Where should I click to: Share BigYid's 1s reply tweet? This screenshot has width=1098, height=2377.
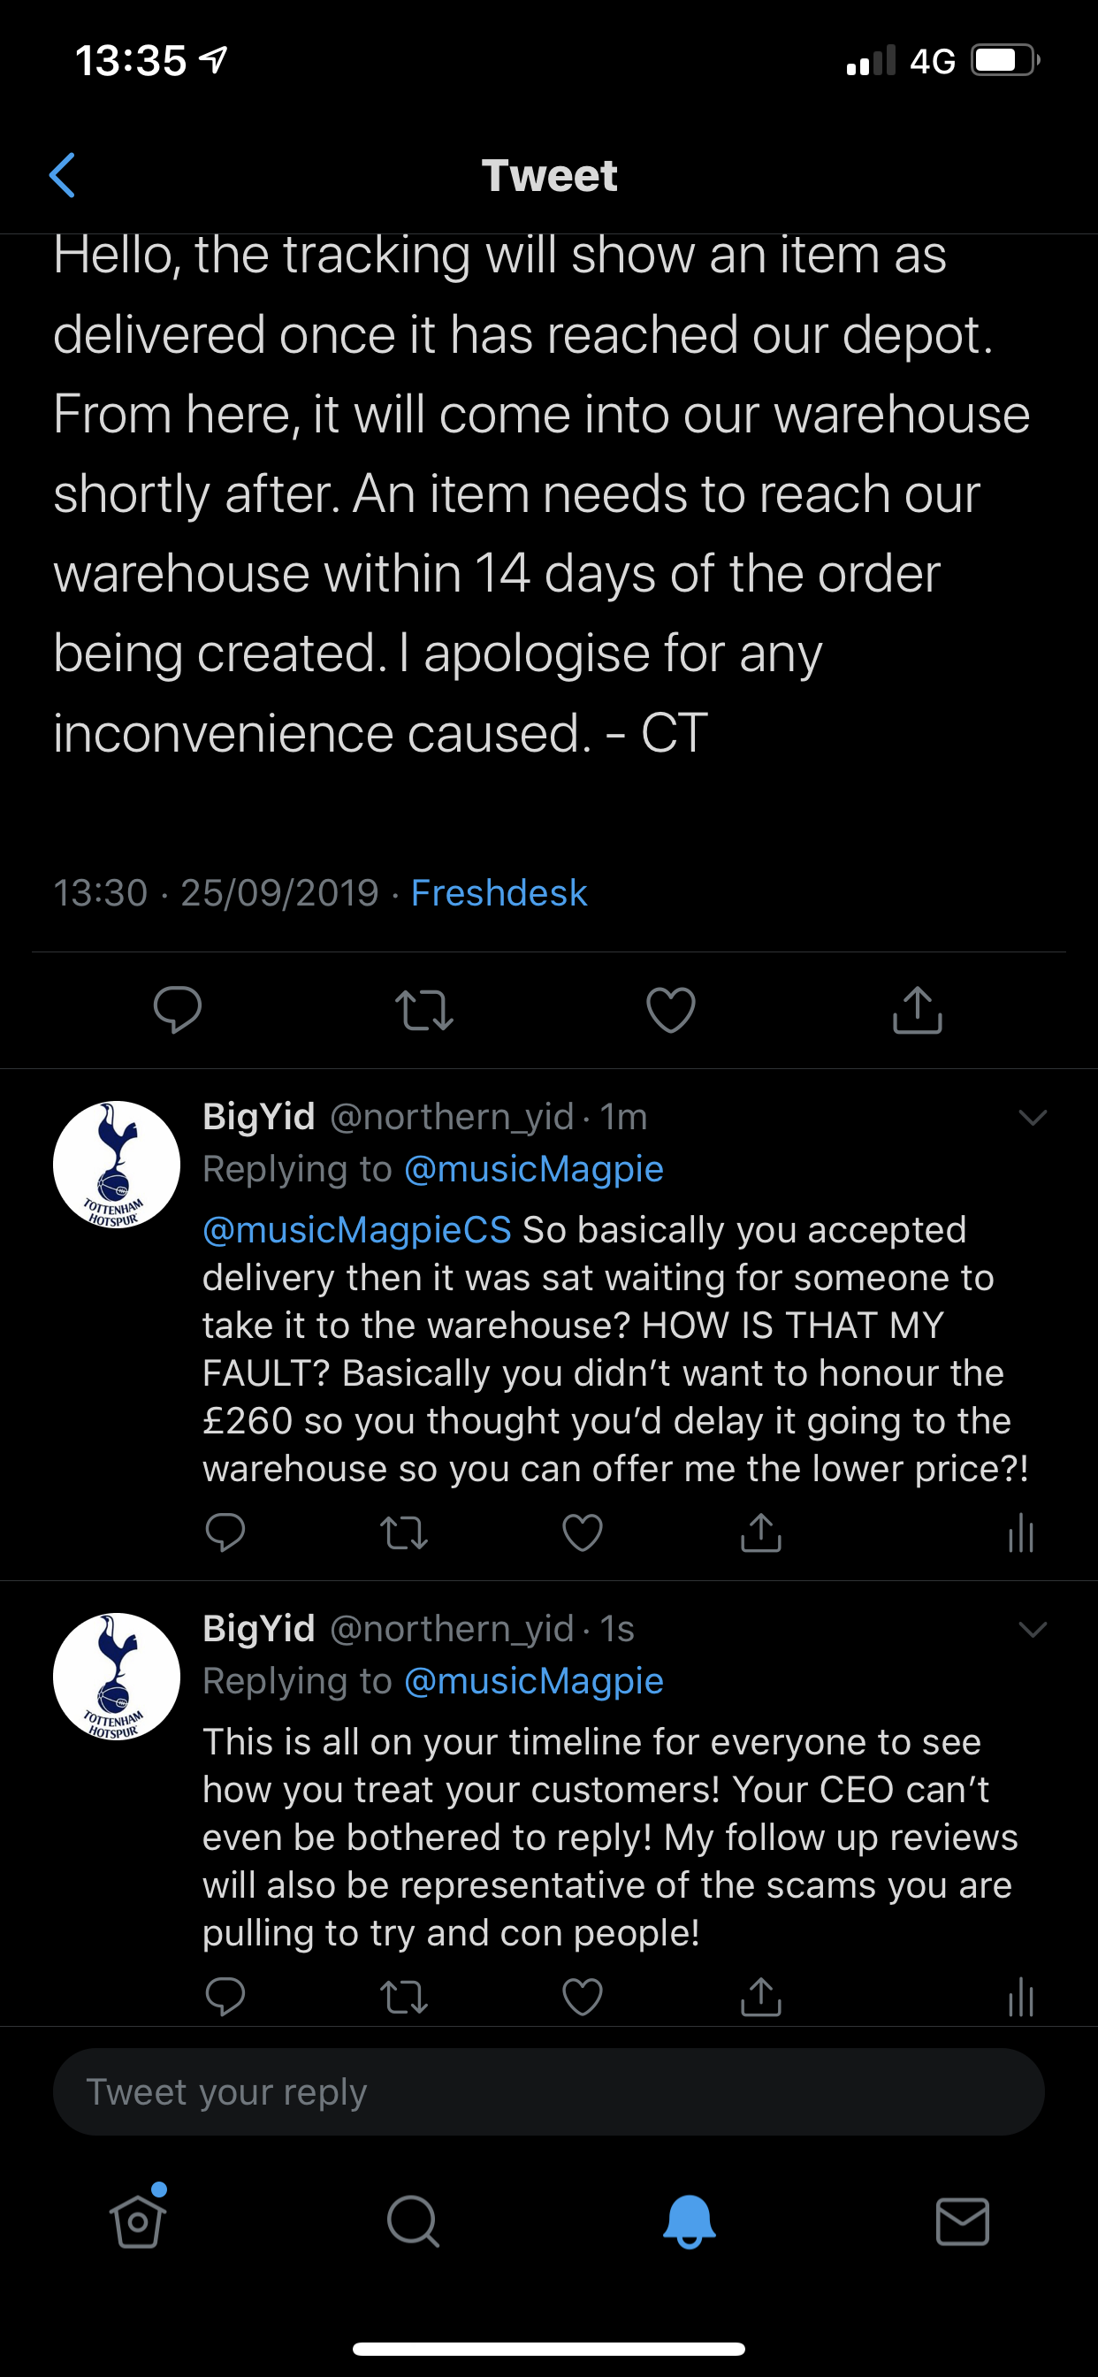pos(760,1996)
